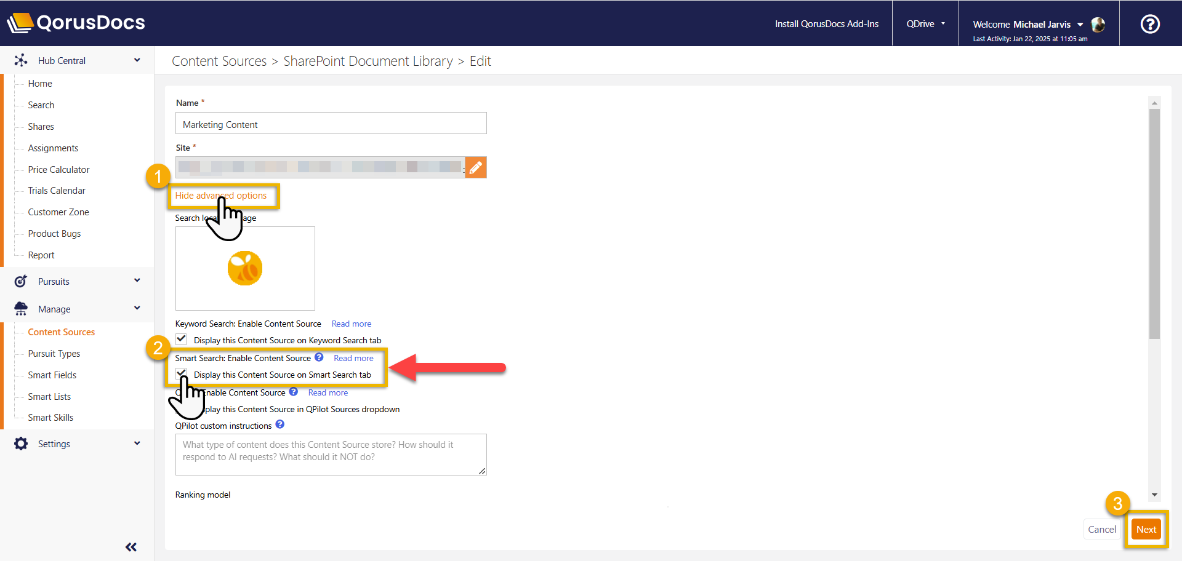Click the scrollbar down arrow
The height and width of the screenshot is (561, 1182).
coord(1154,495)
